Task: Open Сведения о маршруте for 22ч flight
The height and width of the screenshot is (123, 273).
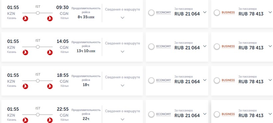Action: (123, 111)
